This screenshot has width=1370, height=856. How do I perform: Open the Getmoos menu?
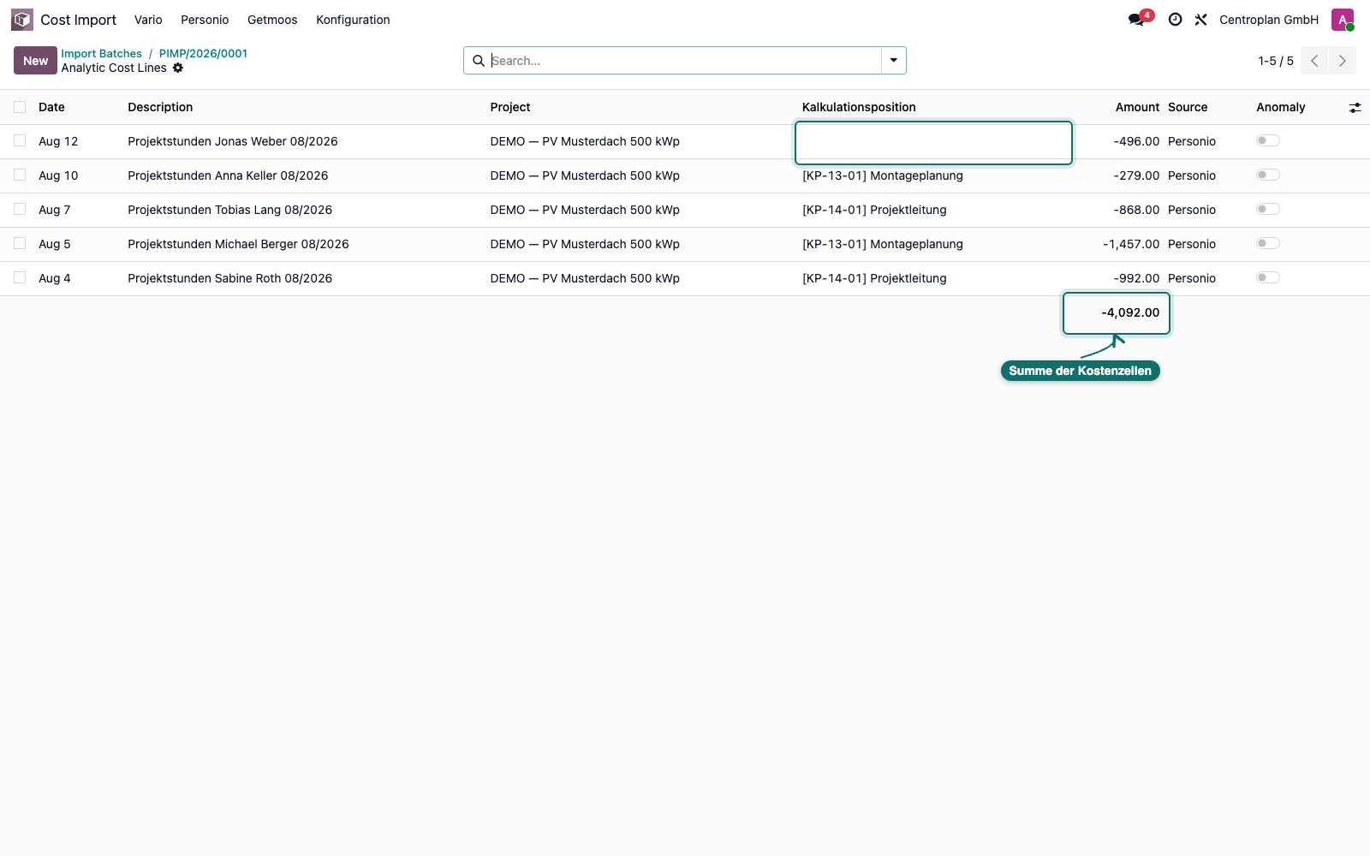tap(272, 20)
